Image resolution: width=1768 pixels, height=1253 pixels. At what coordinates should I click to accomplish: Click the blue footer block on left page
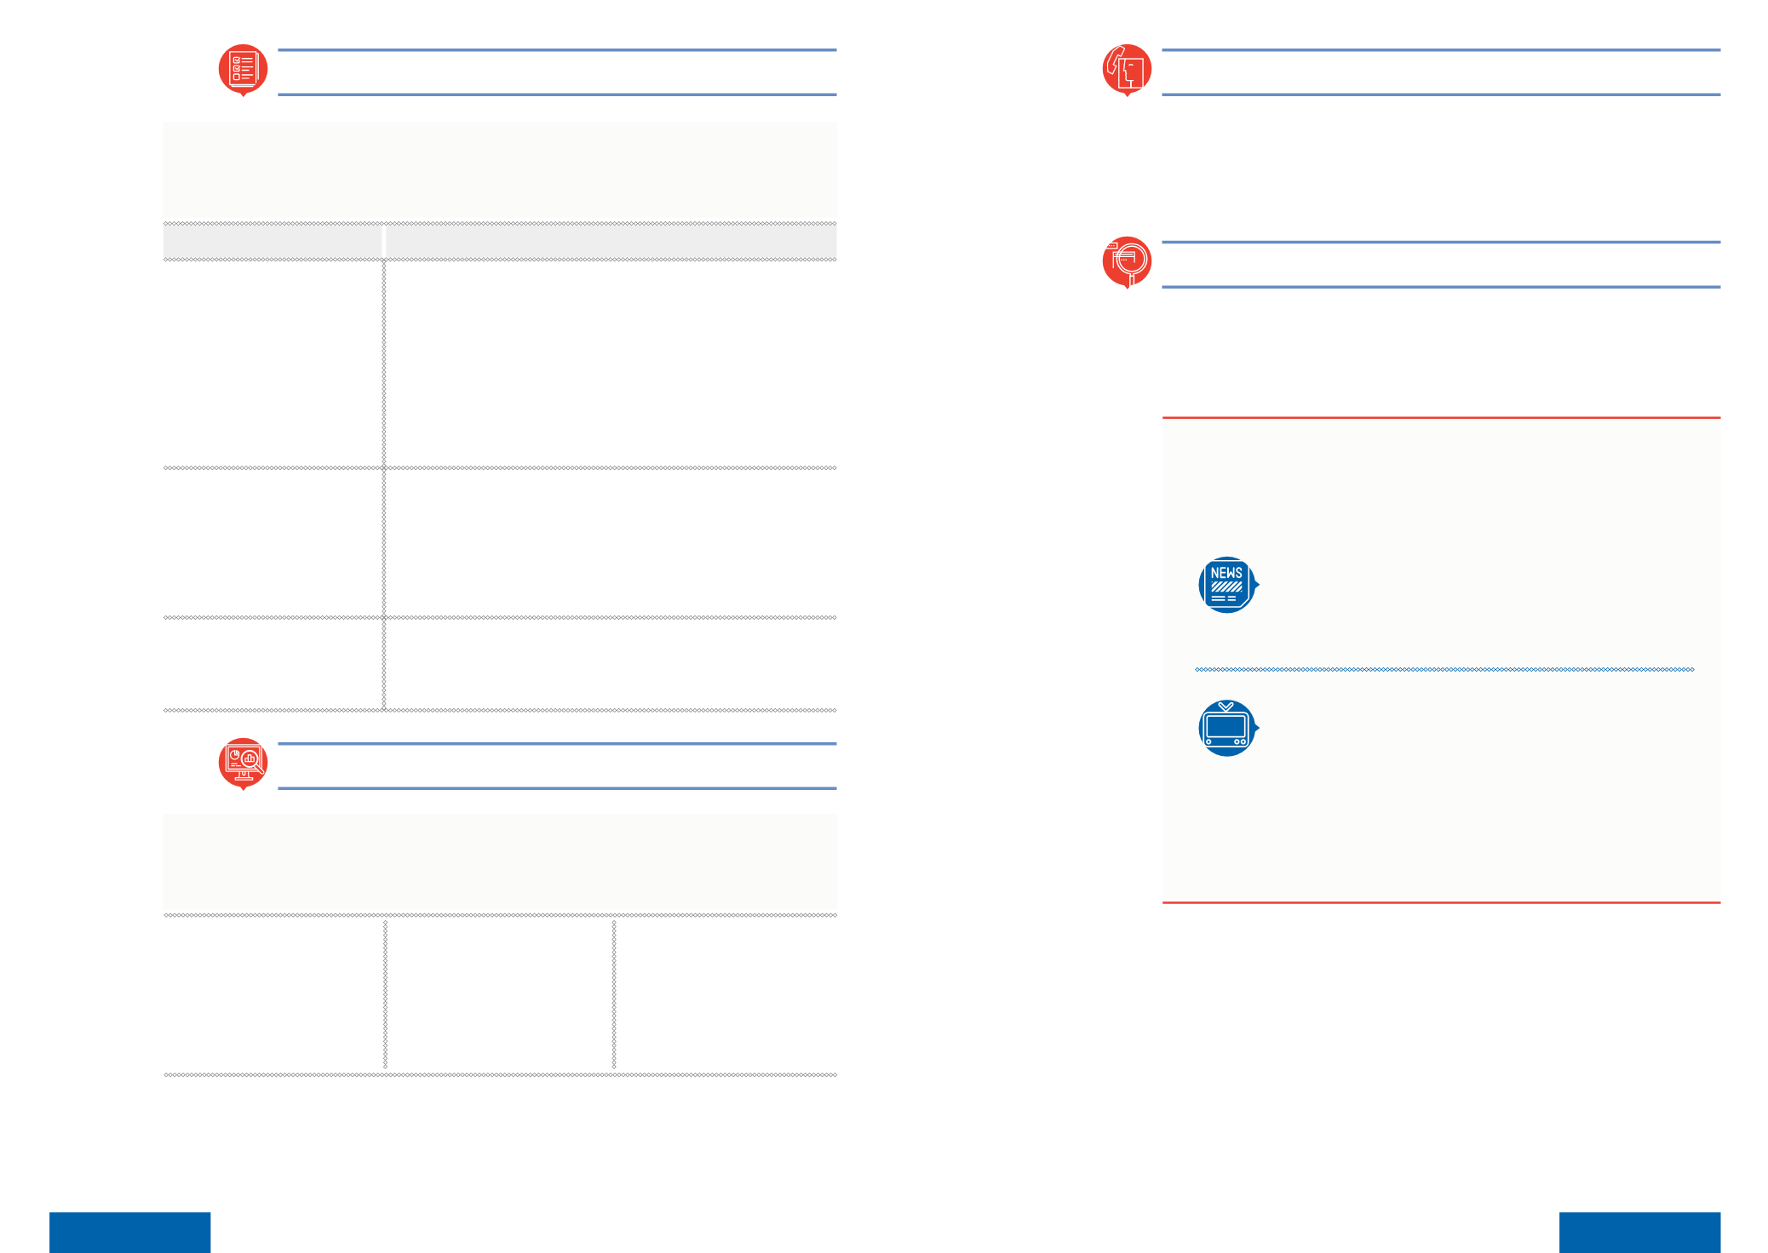(x=129, y=1232)
